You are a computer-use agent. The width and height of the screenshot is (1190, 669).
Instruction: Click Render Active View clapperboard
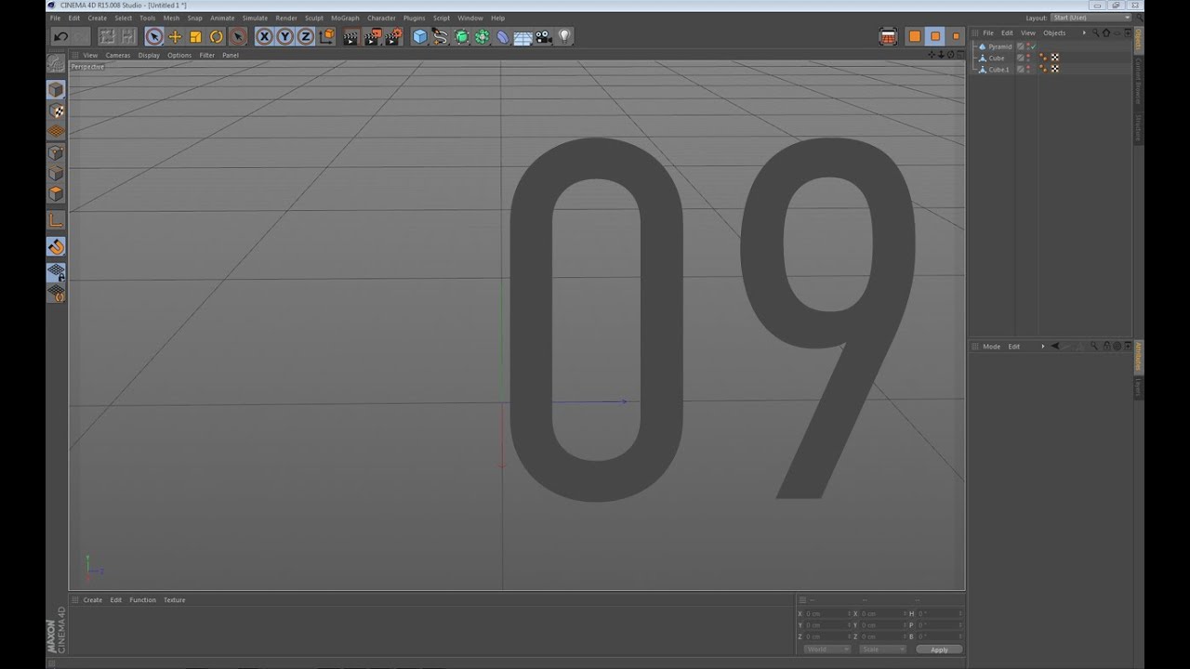[350, 36]
